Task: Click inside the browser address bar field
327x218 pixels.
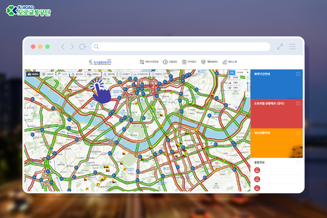Action: [181, 47]
